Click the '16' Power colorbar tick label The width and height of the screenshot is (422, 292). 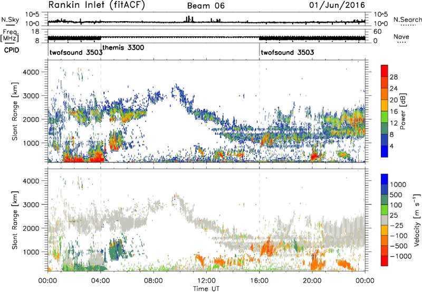(x=394, y=112)
